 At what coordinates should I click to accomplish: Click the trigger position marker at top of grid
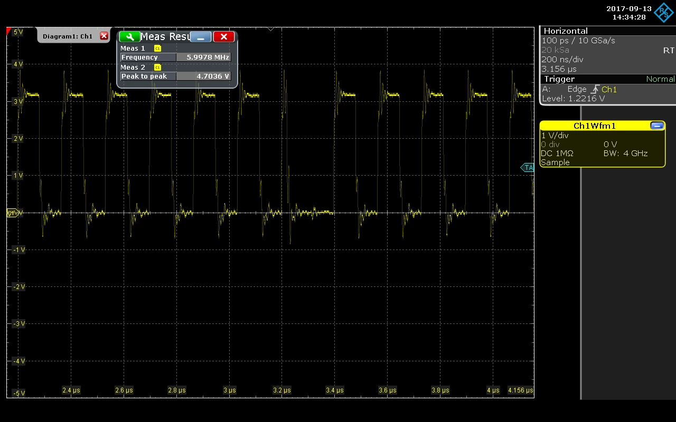271,29
